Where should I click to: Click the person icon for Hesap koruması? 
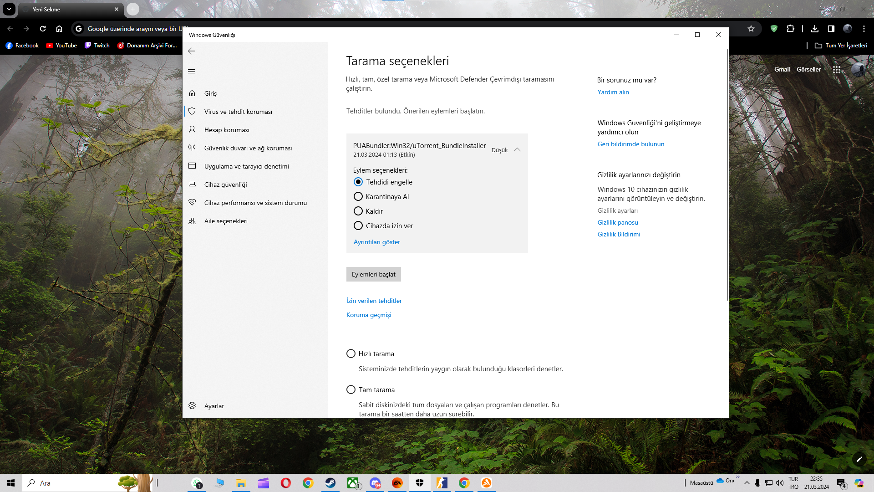click(x=192, y=129)
